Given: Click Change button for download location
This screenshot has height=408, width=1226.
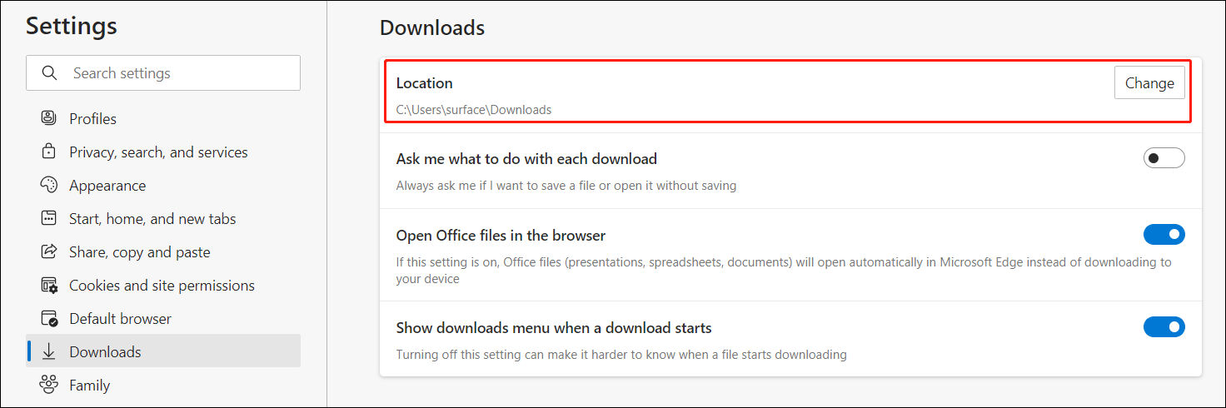Looking at the screenshot, I should point(1149,83).
